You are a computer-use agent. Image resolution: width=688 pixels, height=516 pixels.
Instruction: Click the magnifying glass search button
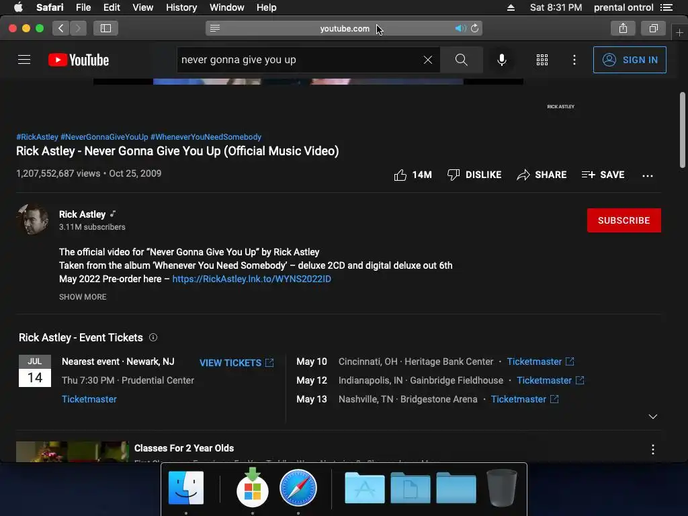[x=461, y=60]
